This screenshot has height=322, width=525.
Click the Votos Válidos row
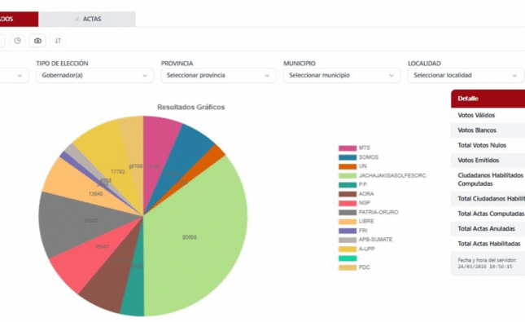[x=488, y=116]
